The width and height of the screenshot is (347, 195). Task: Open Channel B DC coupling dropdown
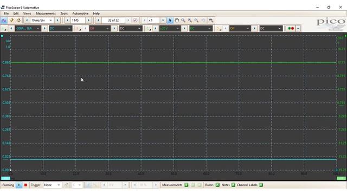click(x=131, y=29)
